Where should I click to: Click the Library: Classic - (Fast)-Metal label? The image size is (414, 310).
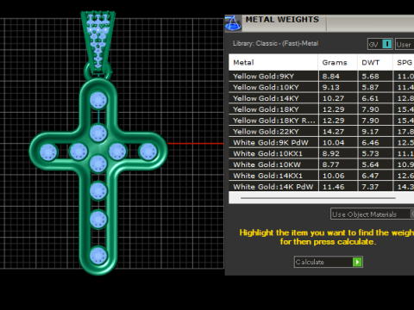click(x=275, y=43)
